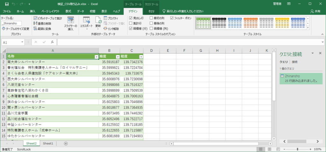Switch to Sheet1 tab
This screenshot has height=152, width=326.
click(x=48, y=143)
